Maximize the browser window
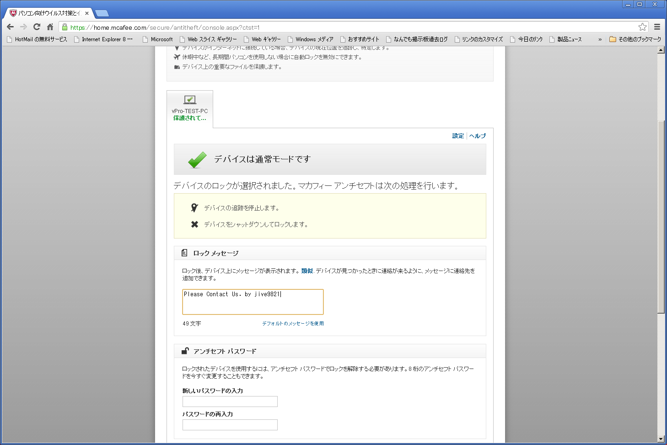Screen dimensions: 667x445 coord(640,4)
